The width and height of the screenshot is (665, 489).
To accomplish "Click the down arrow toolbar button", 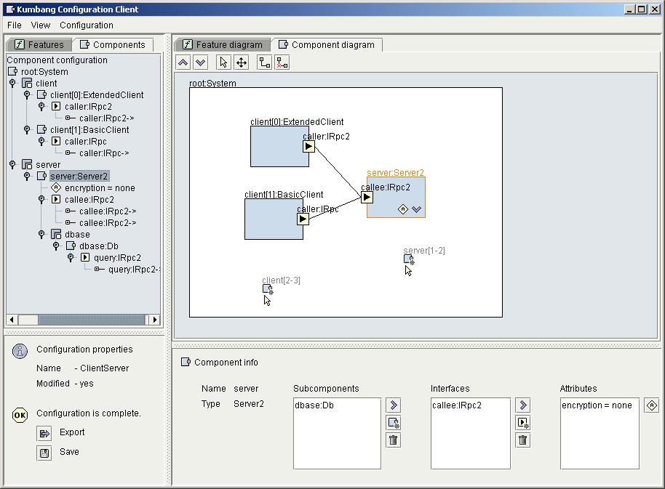I will click(201, 62).
